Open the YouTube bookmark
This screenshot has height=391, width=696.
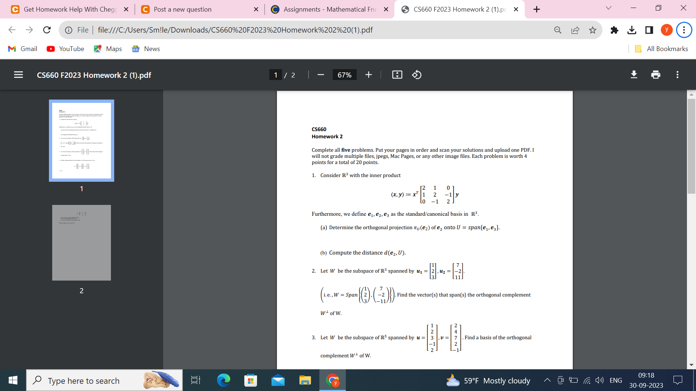pos(65,49)
